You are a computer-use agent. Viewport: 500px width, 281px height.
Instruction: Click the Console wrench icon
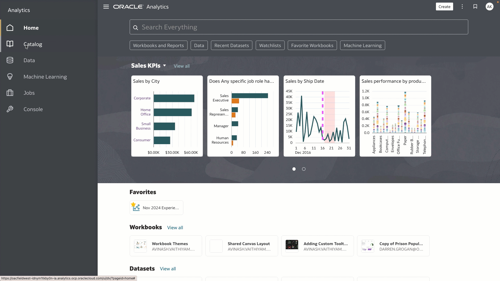click(x=10, y=109)
